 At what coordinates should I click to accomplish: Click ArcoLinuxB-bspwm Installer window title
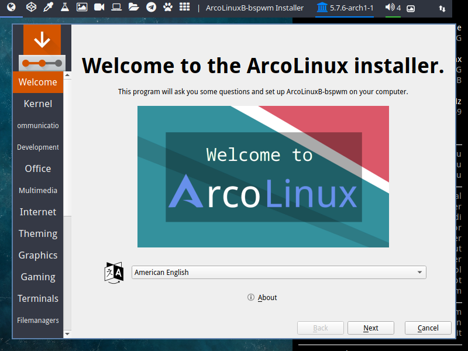254,8
